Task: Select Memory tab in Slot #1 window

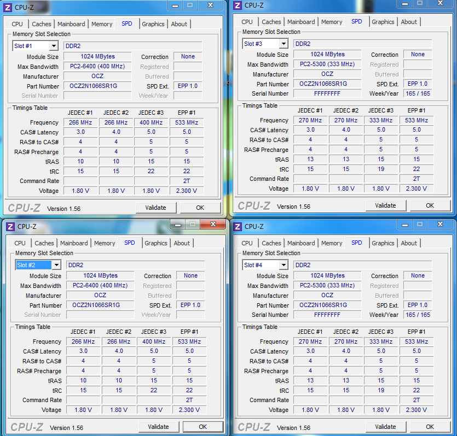Action: click(x=102, y=24)
